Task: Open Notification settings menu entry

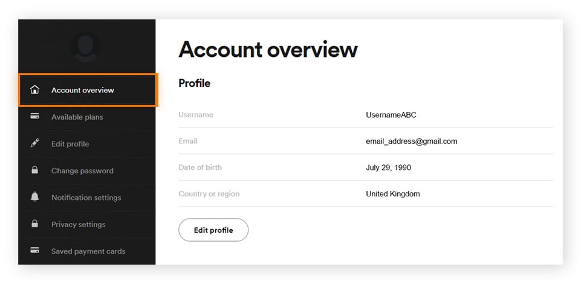Action: tap(87, 198)
